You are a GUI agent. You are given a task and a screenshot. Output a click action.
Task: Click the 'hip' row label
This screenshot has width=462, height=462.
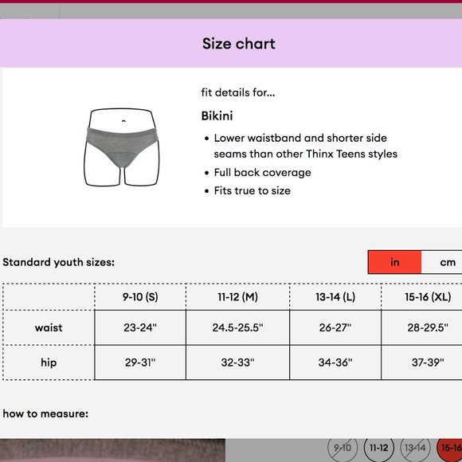tap(49, 362)
